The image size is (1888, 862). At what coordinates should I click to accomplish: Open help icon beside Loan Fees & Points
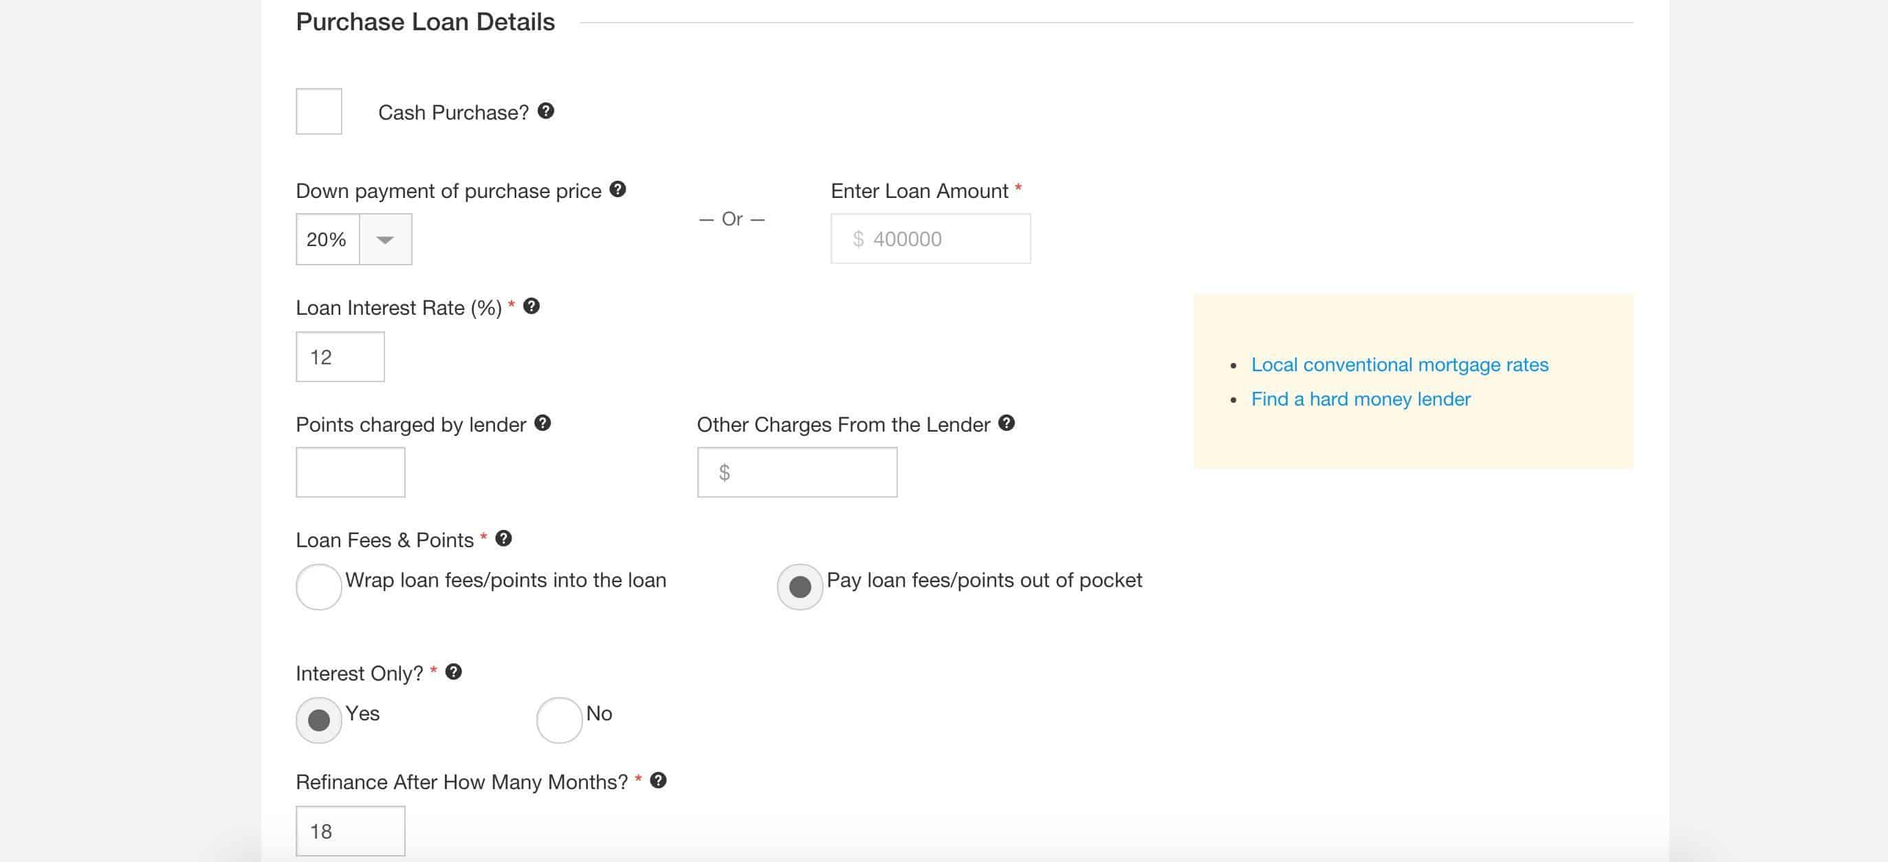tap(503, 539)
